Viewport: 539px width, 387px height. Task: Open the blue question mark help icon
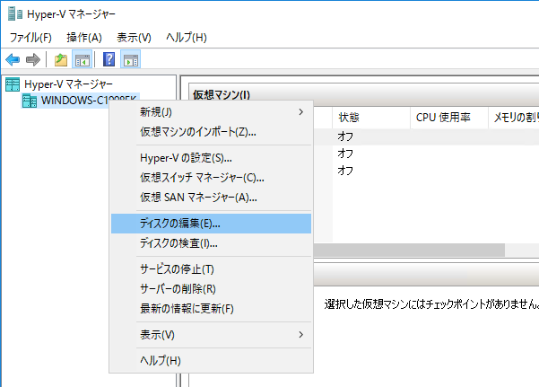pyautogui.click(x=109, y=59)
